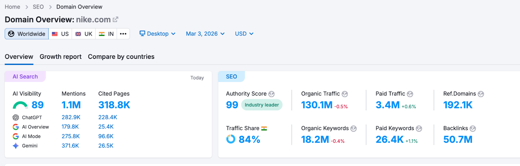Switch database to US
The width and height of the screenshot is (520, 166).
point(60,34)
